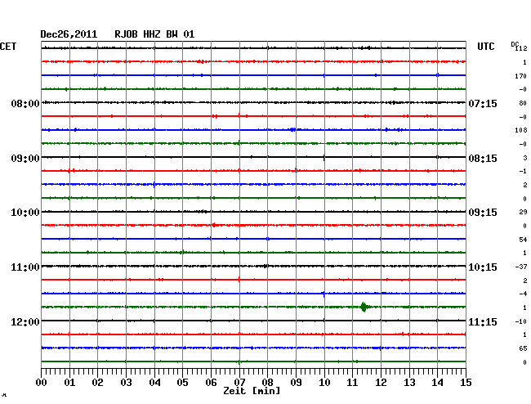The width and height of the screenshot is (531, 404).
Task: Click the date label 'Dec26,2011'
Action: (x=69, y=34)
